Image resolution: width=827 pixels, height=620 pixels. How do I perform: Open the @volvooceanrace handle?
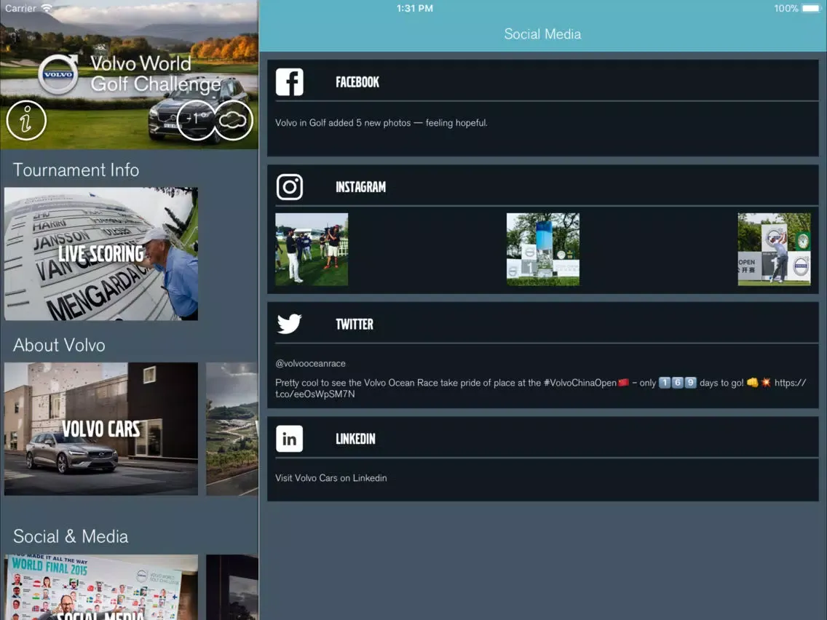coord(310,363)
